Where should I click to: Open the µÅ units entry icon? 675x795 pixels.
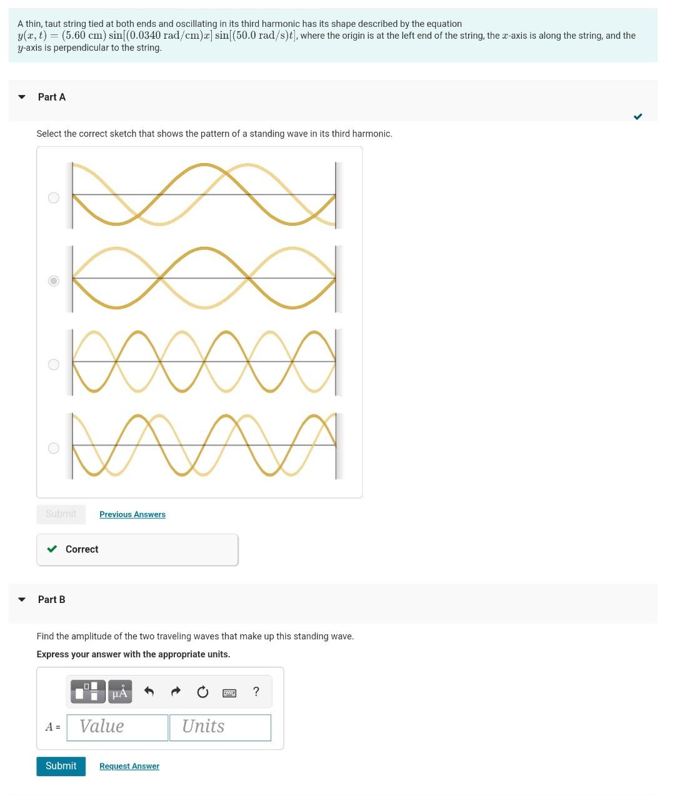tap(119, 691)
